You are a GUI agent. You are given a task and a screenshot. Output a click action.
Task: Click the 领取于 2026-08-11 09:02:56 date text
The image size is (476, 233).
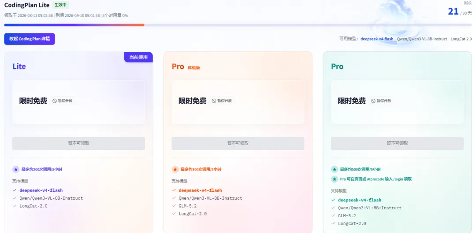pos(29,15)
